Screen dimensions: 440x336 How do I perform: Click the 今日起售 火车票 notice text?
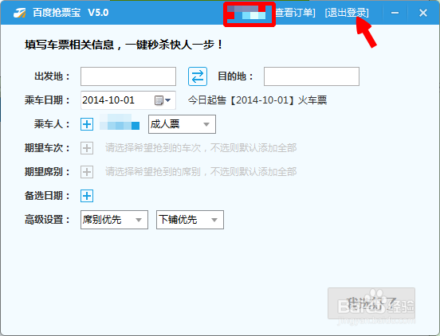click(x=257, y=100)
